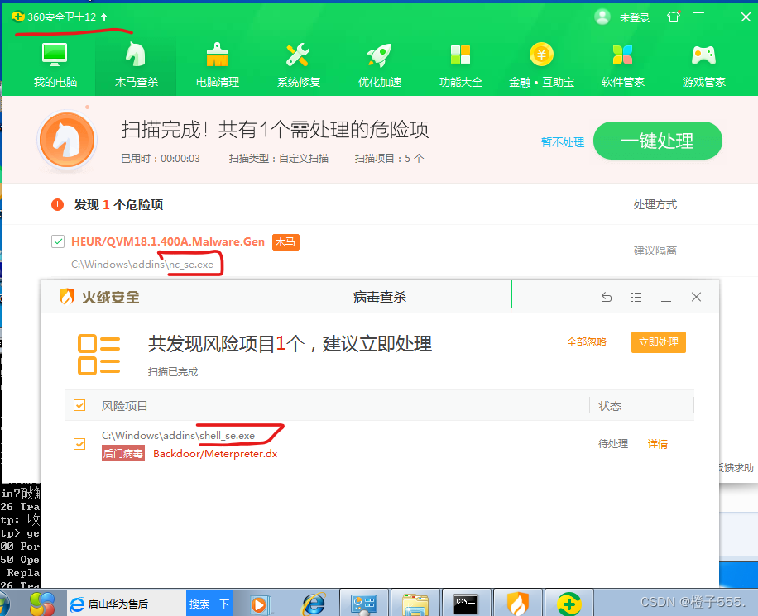
Task: Toggle checkbox for HEUR/QVM18 malware item
Action: tap(58, 241)
